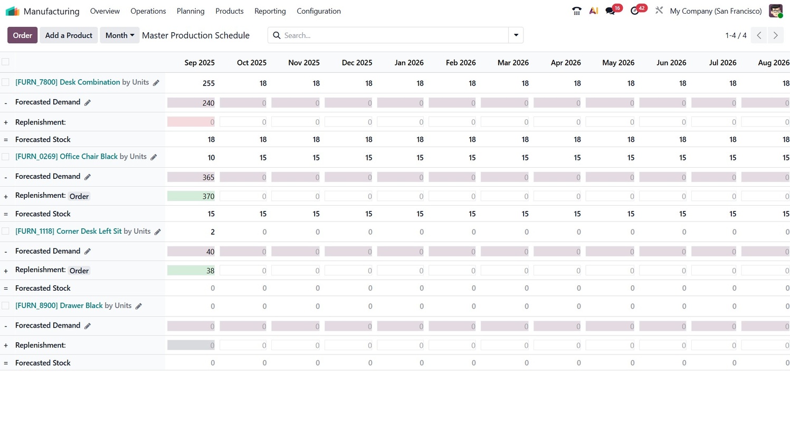Edit Corner Desk Sep 2025 demand 40
The height and width of the screenshot is (422, 790).
[191, 252]
